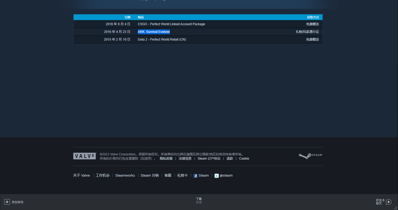Click date 2016 年 4 月 23 日
Screen dimensions: 398x210
point(117,32)
